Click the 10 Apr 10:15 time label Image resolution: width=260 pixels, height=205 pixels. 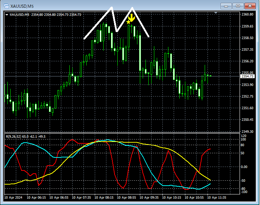172,198
